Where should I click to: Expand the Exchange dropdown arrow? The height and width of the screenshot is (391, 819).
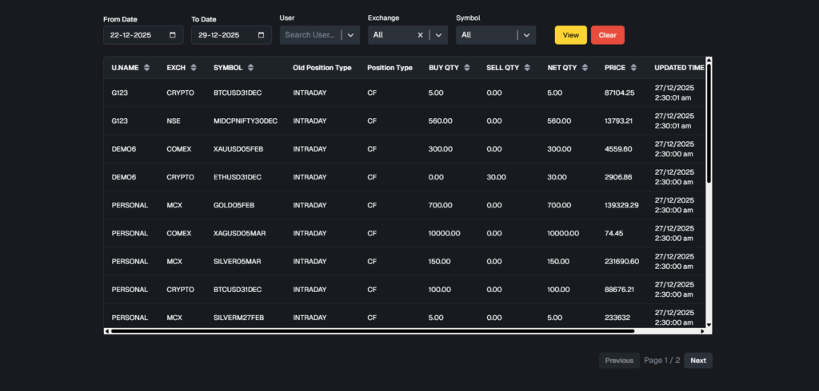pos(438,35)
